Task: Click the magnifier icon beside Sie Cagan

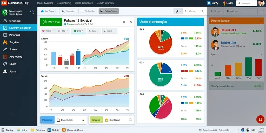Action: tap(130, 120)
